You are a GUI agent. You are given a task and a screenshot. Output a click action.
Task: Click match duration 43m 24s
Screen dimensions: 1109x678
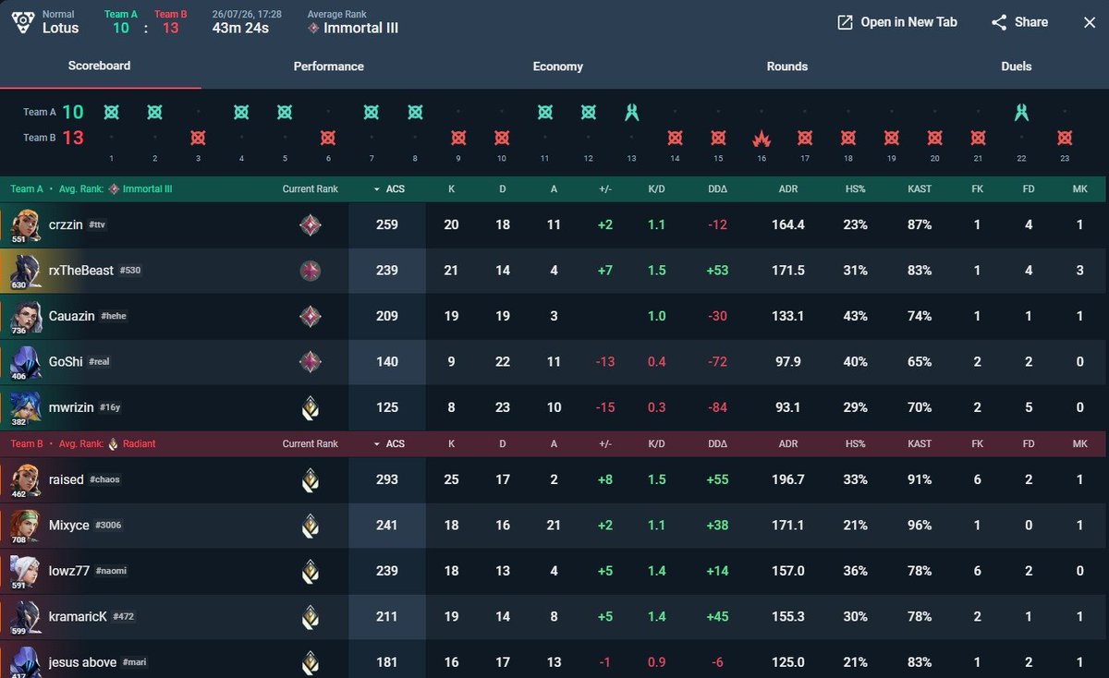point(240,29)
